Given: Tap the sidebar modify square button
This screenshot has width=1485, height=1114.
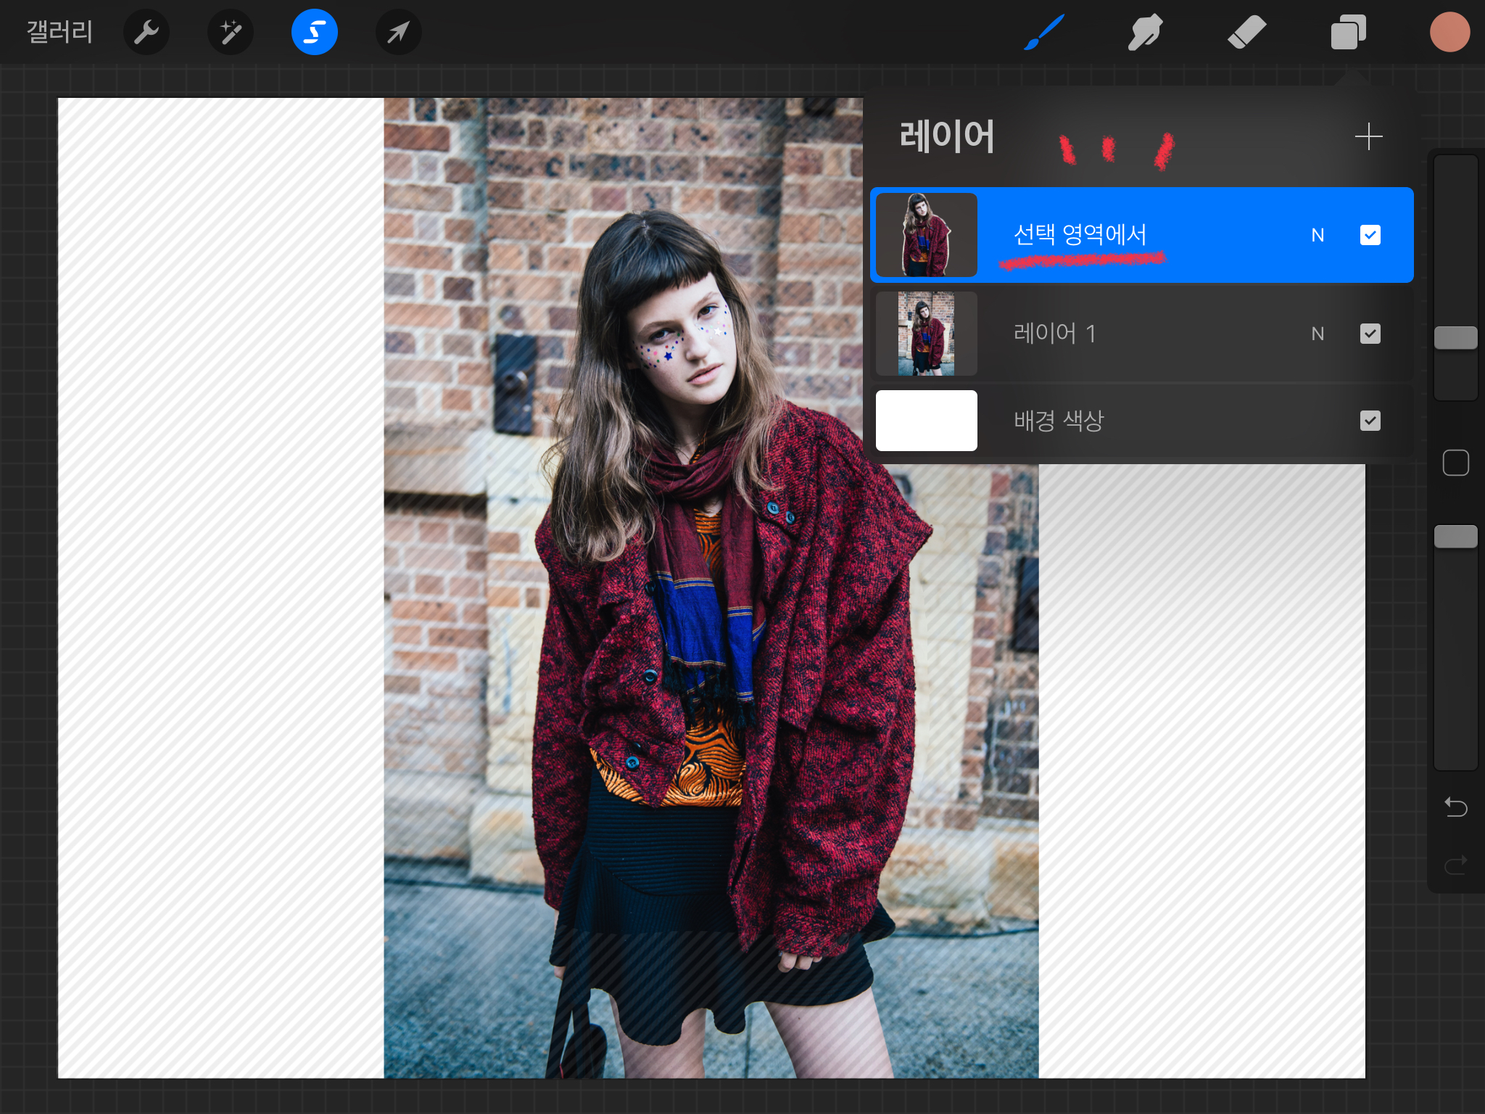Looking at the screenshot, I should click(1455, 463).
